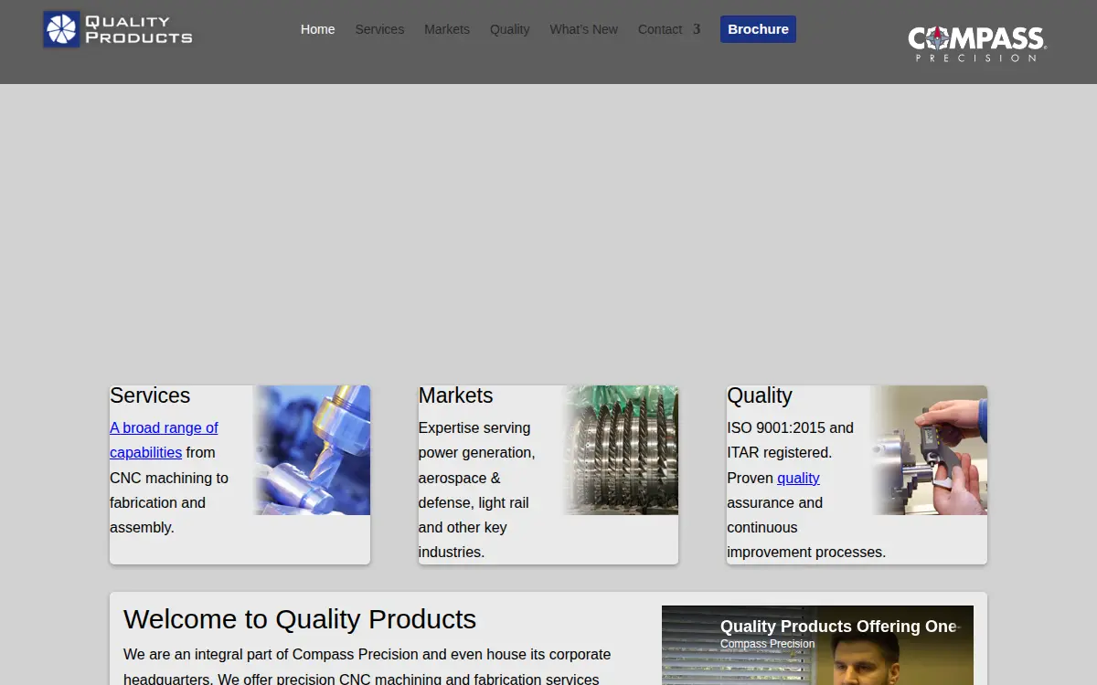Click the caliper measurement image in Quality
The height and width of the screenshot is (685, 1097).
tap(929, 450)
